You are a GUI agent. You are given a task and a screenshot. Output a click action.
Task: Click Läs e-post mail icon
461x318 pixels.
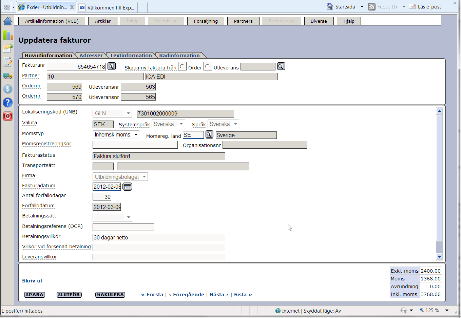412,6
